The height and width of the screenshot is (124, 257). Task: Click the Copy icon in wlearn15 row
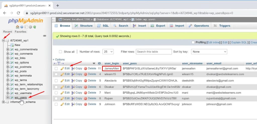[73, 74]
